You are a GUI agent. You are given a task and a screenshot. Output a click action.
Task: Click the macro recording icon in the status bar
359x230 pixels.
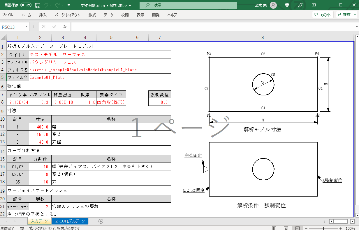22,228
